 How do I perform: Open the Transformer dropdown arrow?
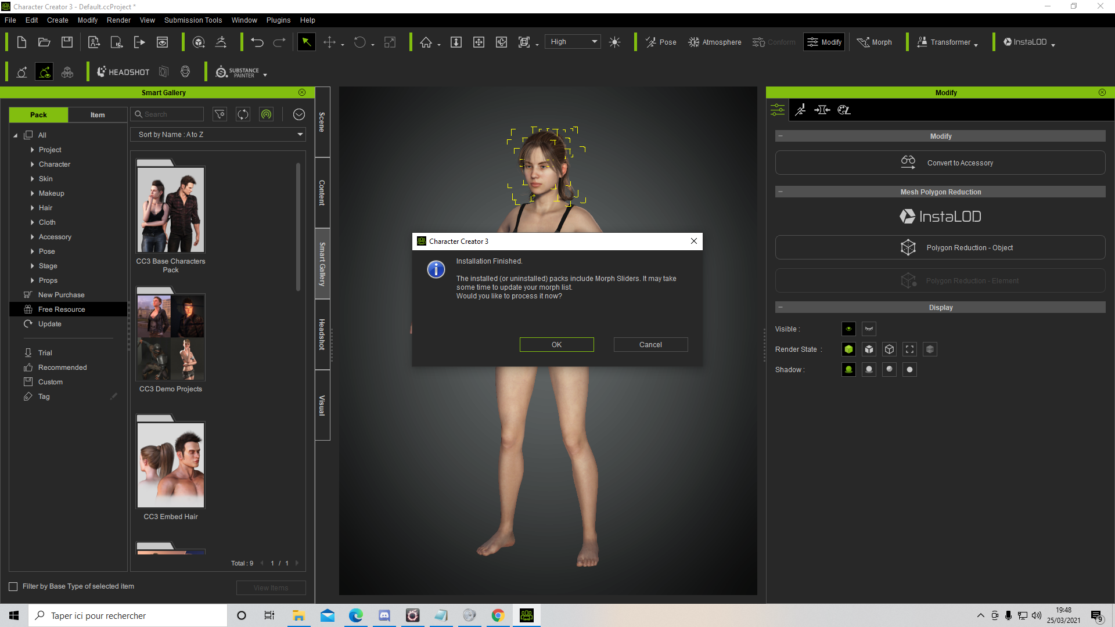coord(976,44)
